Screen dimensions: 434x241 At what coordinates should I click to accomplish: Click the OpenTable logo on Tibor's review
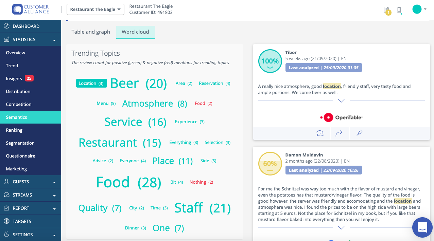tap(341, 117)
